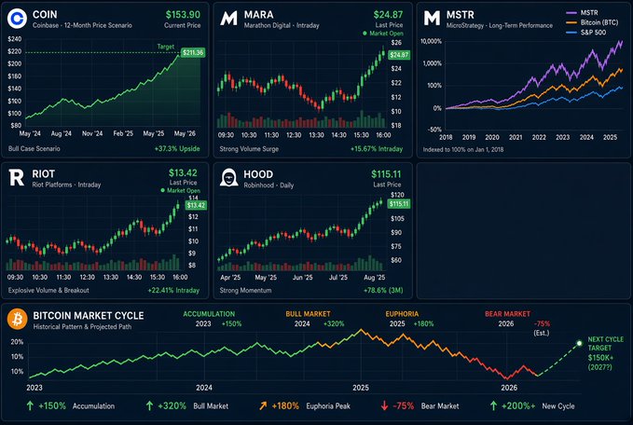Click the 10,000% axis label on MSTR chart

431,41
